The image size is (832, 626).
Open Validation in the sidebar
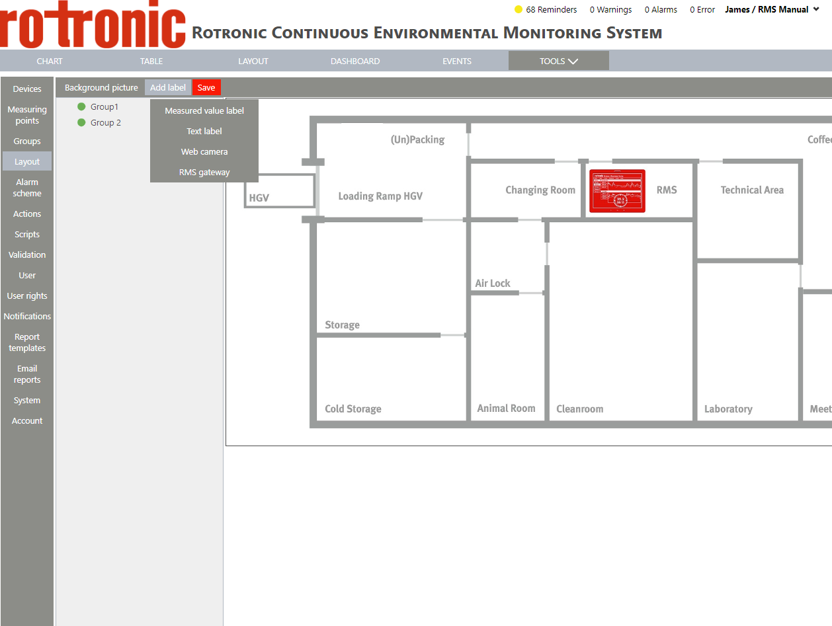click(x=27, y=254)
